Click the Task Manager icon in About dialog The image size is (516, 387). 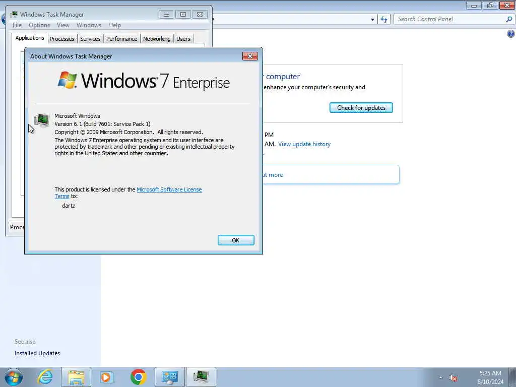pyautogui.click(x=42, y=120)
